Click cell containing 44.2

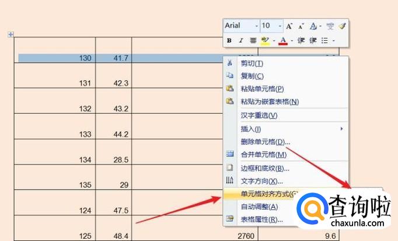[x=113, y=126]
